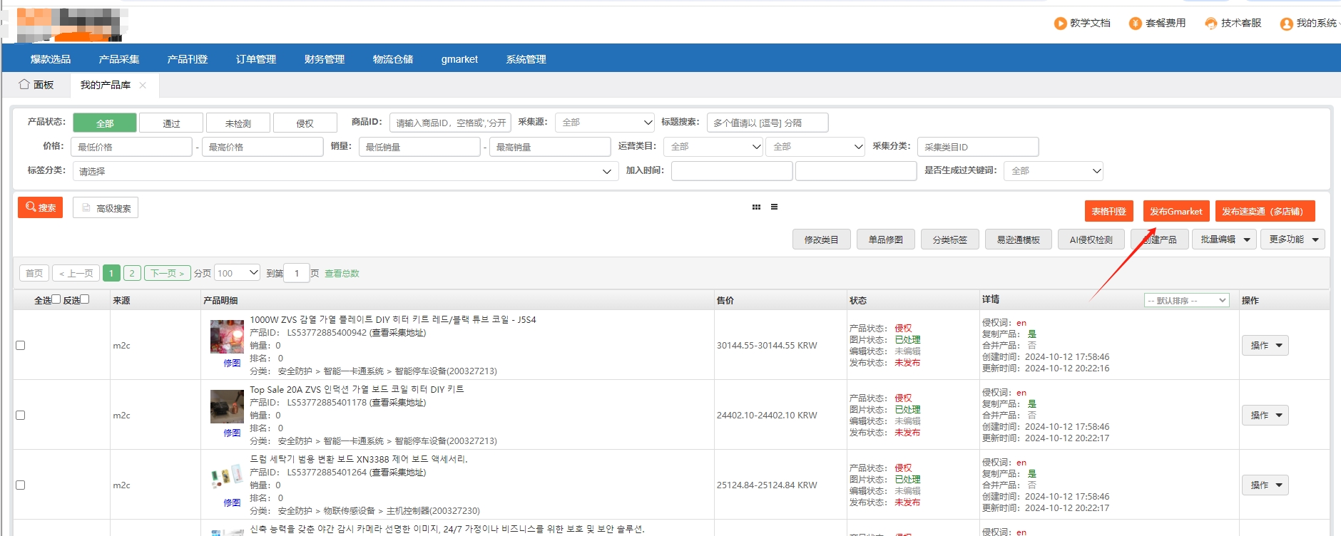
Task: Open 爆款选品 menu
Action: click(51, 59)
